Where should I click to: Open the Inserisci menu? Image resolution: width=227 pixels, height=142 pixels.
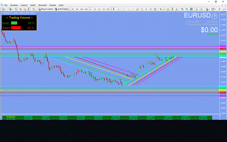(24, 5)
